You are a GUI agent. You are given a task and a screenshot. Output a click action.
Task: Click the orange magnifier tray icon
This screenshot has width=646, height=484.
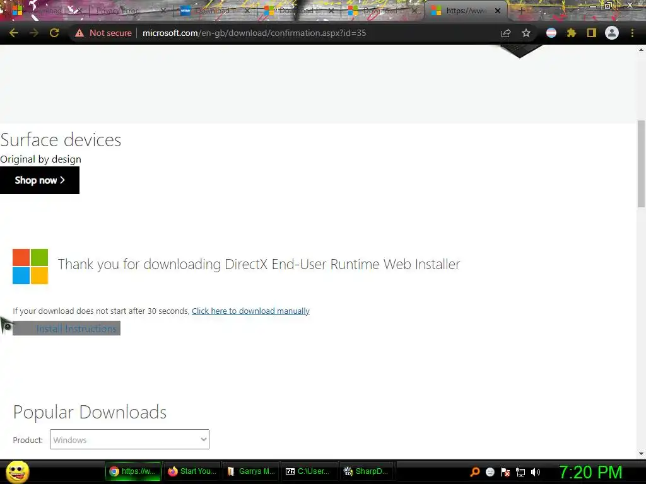[x=475, y=472]
